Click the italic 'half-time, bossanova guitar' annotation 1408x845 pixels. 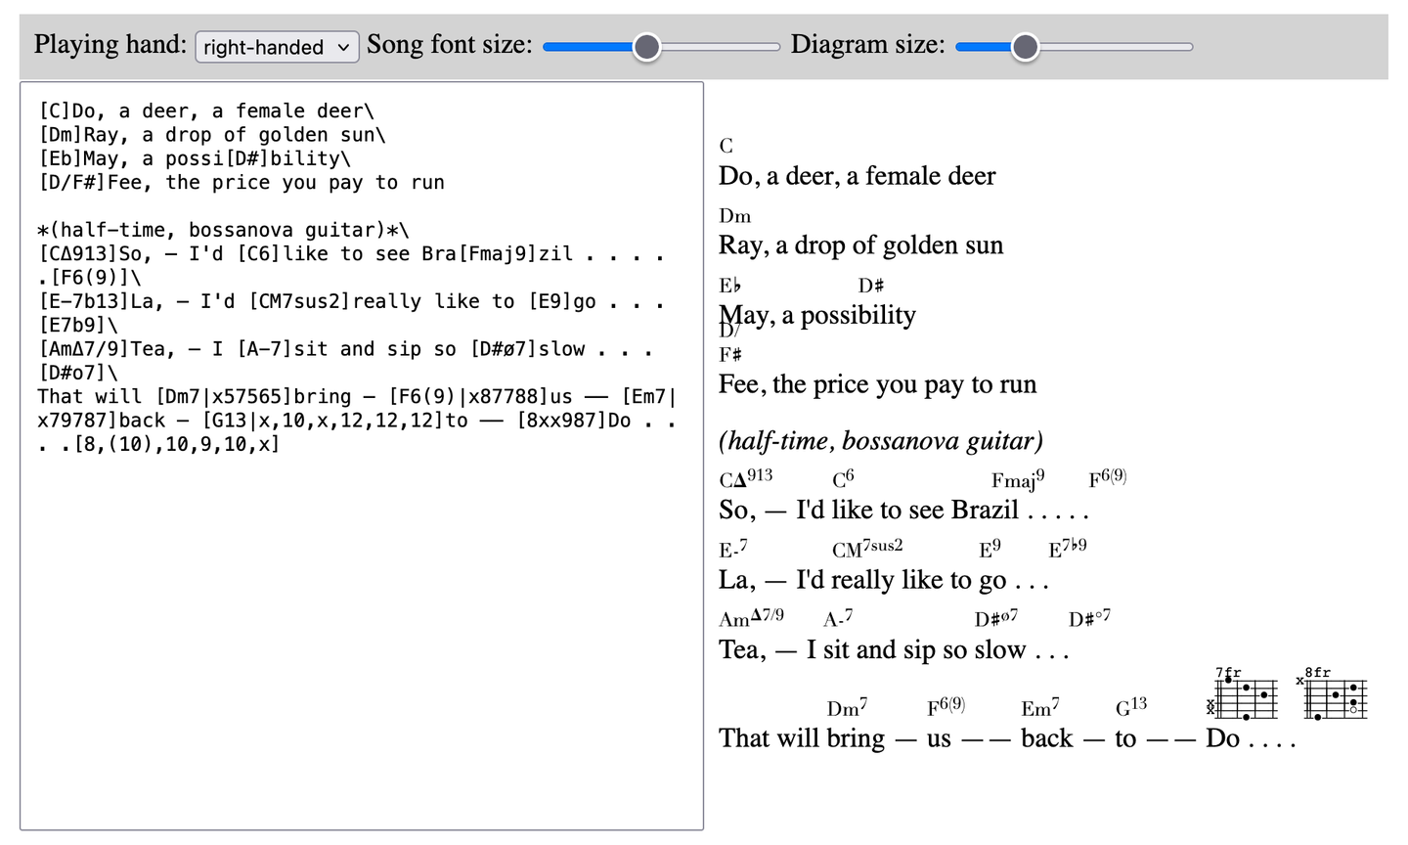[x=880, y=440]
